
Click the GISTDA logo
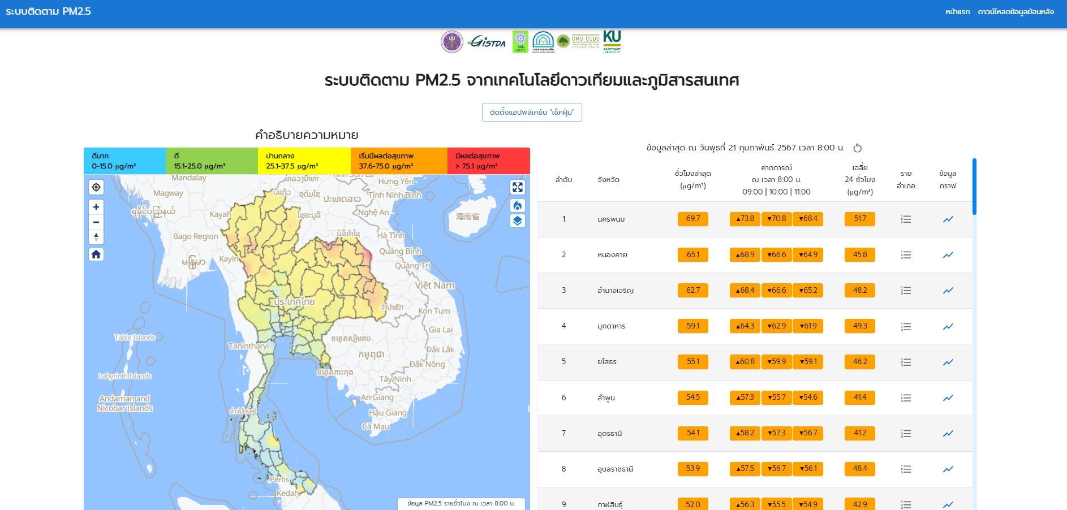click(x=487, y=42)
